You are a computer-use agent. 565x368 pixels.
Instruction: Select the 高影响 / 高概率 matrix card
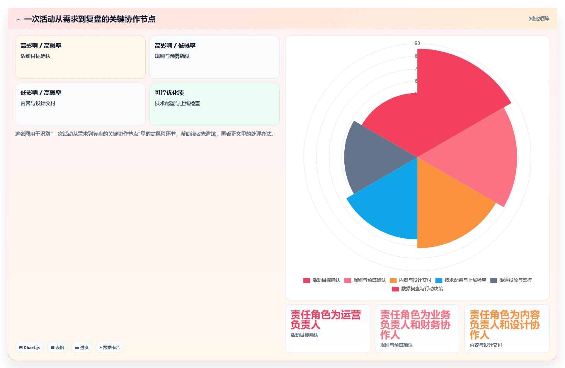[80, 57]
